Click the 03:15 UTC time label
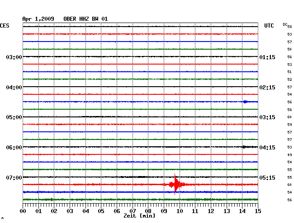This screenshot has width=294, height=223. (x=267, y=117)
